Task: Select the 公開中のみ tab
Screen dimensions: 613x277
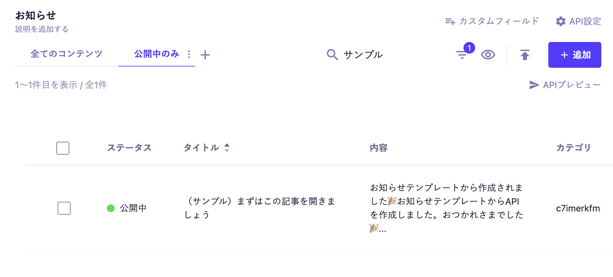Action: coord(156,54)
